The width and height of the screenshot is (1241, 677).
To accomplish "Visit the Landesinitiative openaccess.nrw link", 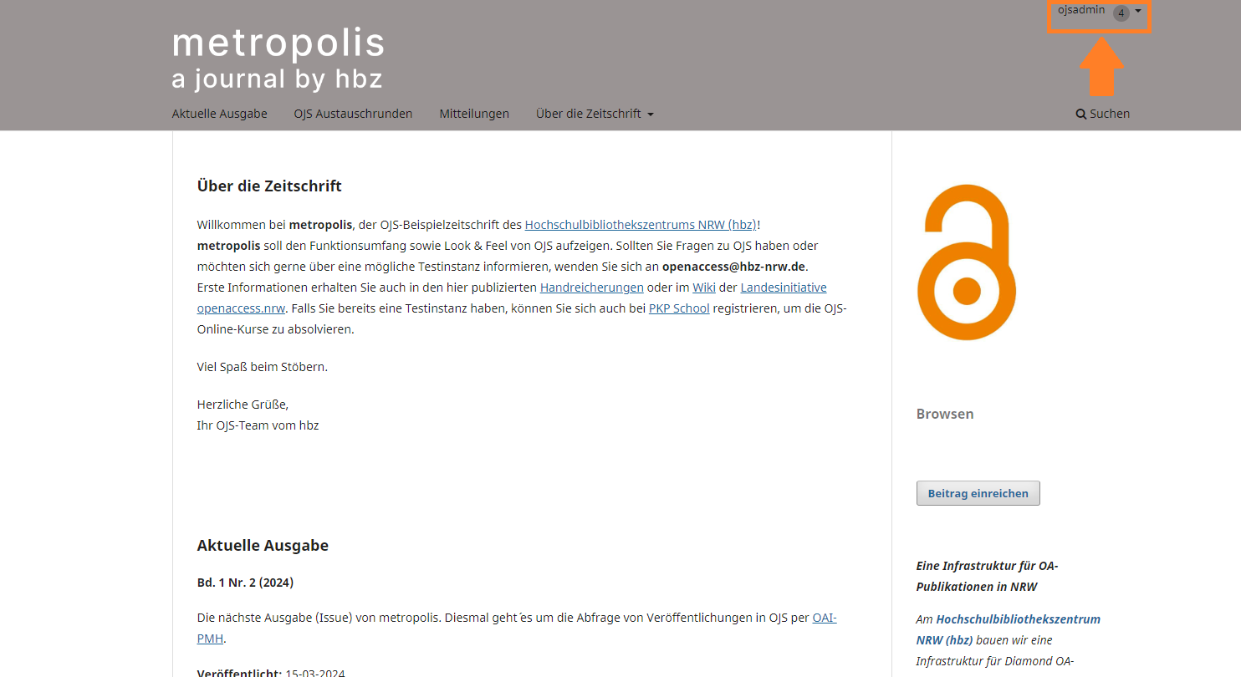I will 783,288.
